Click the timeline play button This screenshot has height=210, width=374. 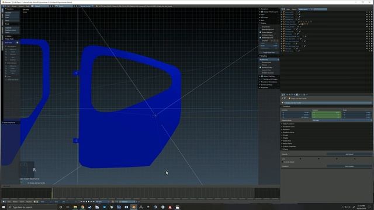pyautogui.click(x=89, y=202)
